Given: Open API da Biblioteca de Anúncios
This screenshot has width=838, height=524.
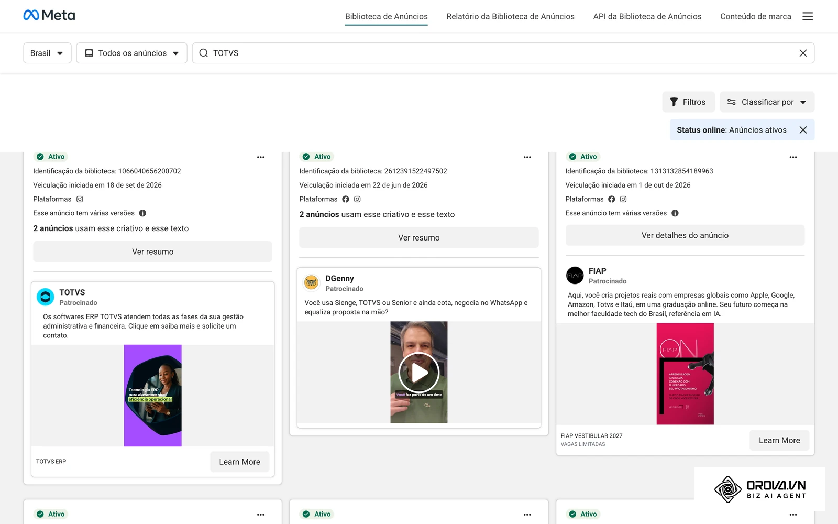Looking at the screenshot, I should pos(647,17).
